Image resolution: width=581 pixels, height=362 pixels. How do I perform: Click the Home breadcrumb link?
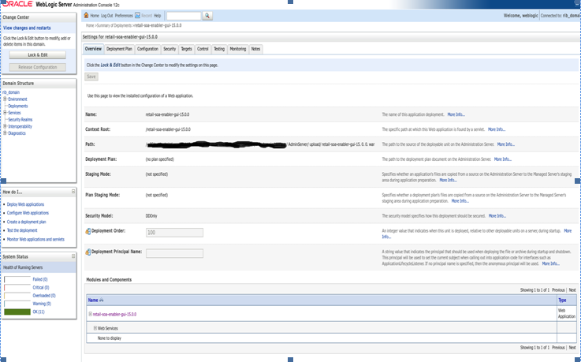click(90, 25)
